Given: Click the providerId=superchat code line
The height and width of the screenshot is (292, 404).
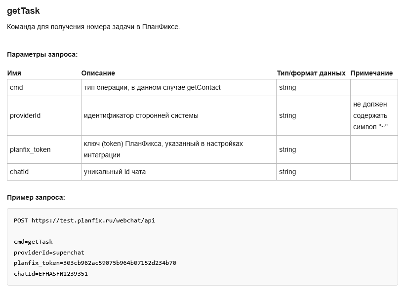Looking at the screenshot, I should click(49, 253).
